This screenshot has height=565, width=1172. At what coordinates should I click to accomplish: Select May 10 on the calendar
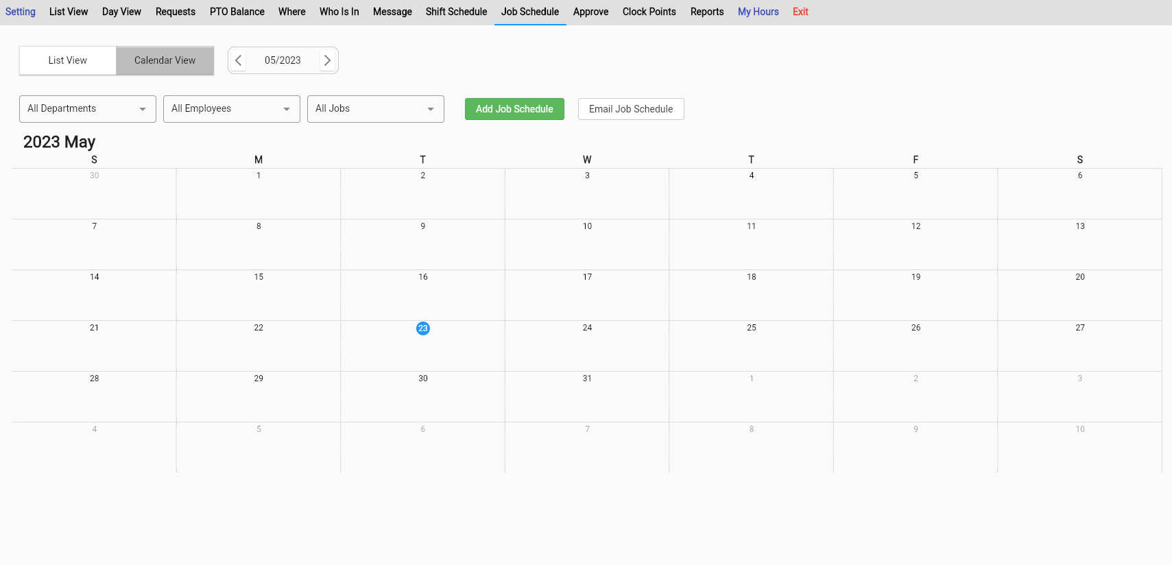(587, 245)
